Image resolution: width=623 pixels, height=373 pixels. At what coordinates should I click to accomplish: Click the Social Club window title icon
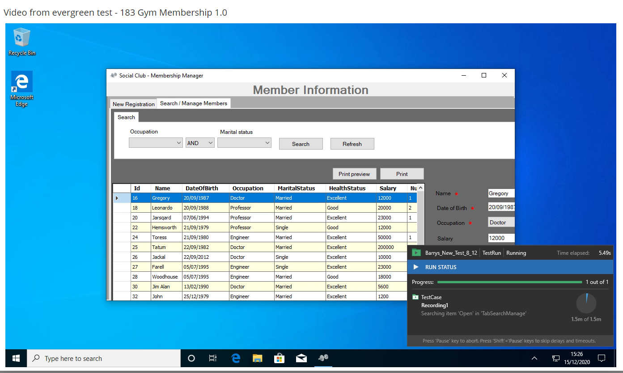tap(114, 75)
